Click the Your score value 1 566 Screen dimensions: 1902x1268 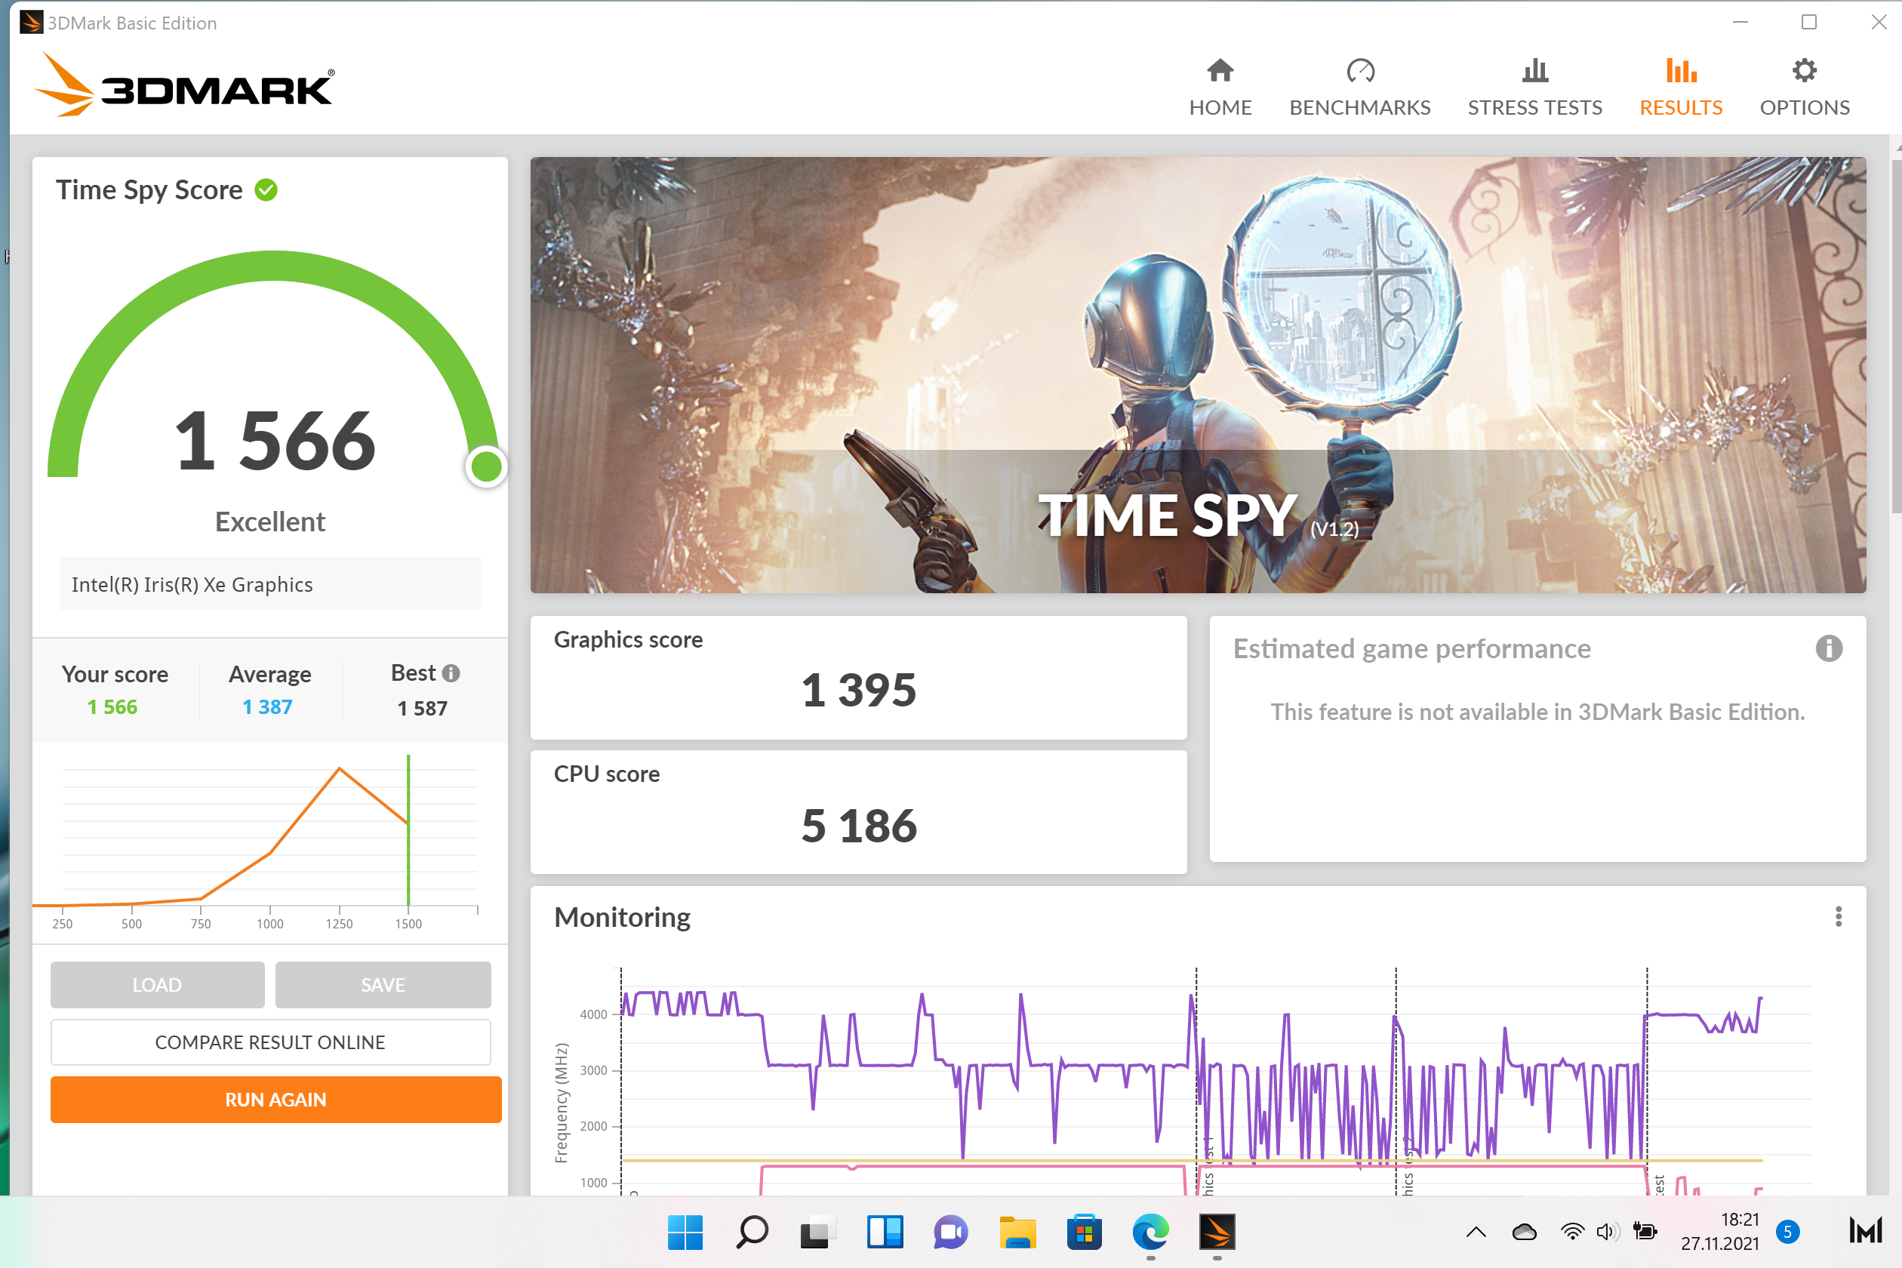(x=112, y=706)
